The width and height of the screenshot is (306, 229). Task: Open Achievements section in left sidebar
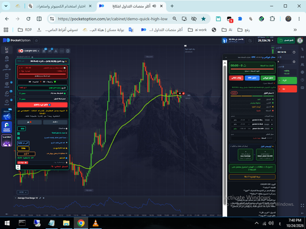click(x=7, y=84)
